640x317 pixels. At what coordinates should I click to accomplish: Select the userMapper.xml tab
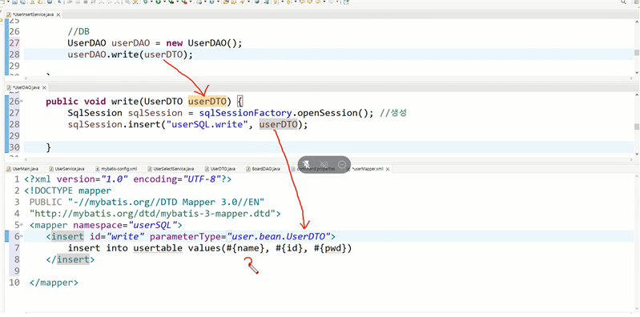tap(368, 168)
